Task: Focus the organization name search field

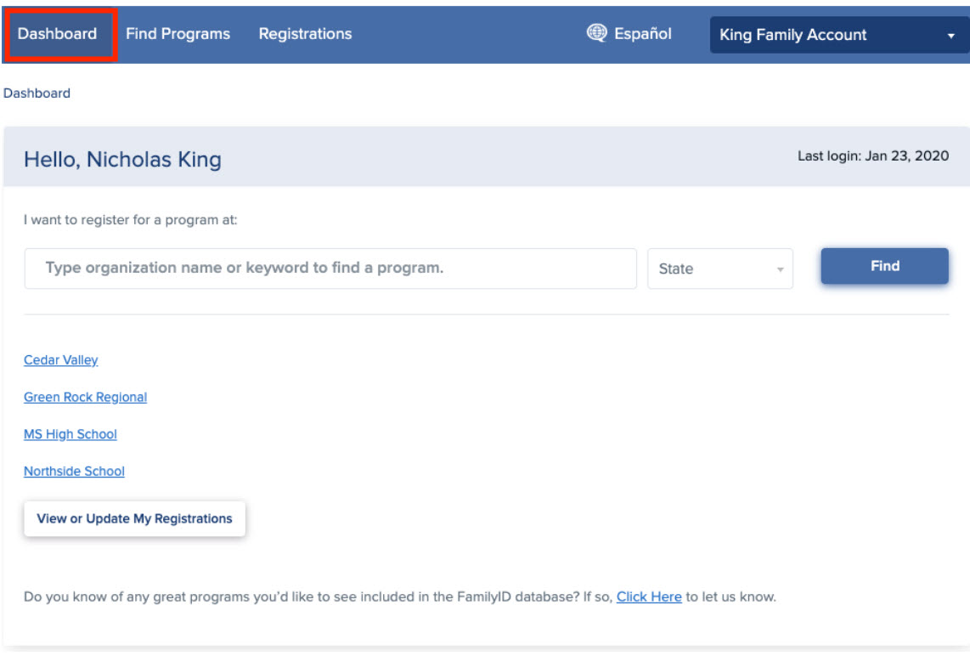Action: click(x=330, y=269)
